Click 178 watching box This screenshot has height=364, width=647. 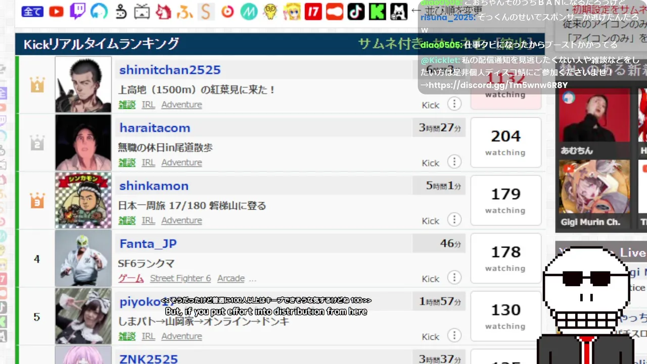pyautogui.click(x=505, y=258)
